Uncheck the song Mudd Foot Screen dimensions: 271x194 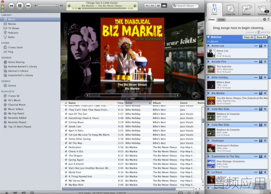(x=66, y=172)
